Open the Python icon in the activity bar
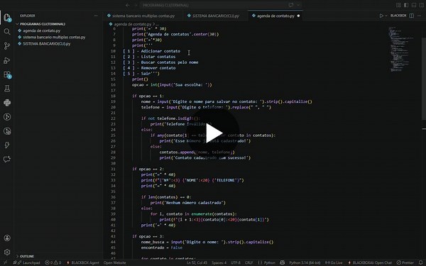The width and height of the screenshot is (426, 266). (x=7, y=103)
